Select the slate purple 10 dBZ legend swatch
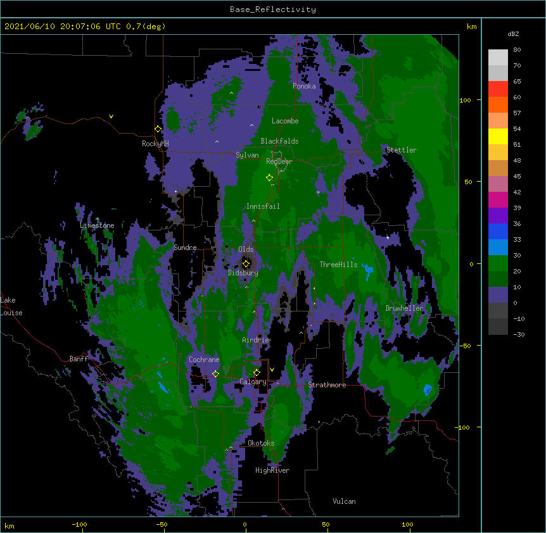546x533 pixels. point(498,295)
